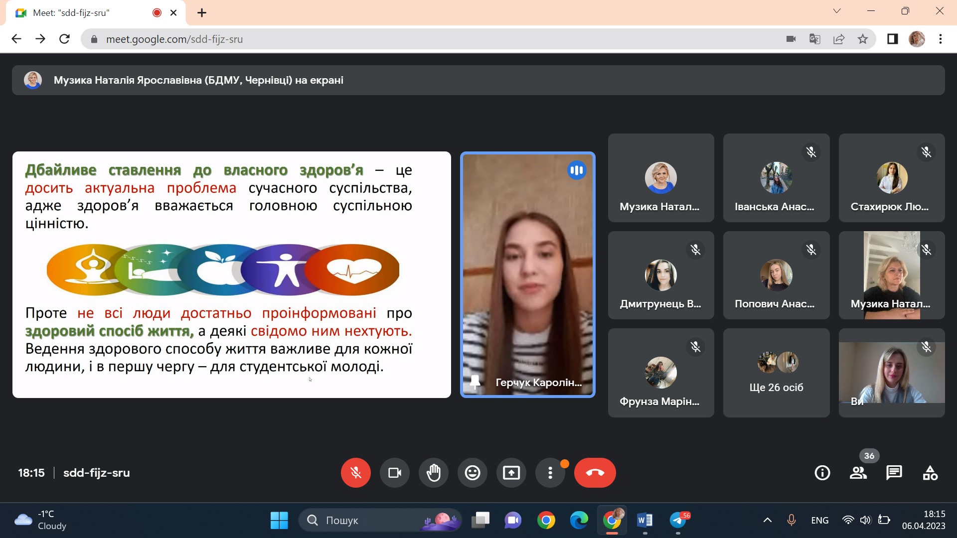
Task: Leave the call with red hang-up button
Action: [595, 472]
